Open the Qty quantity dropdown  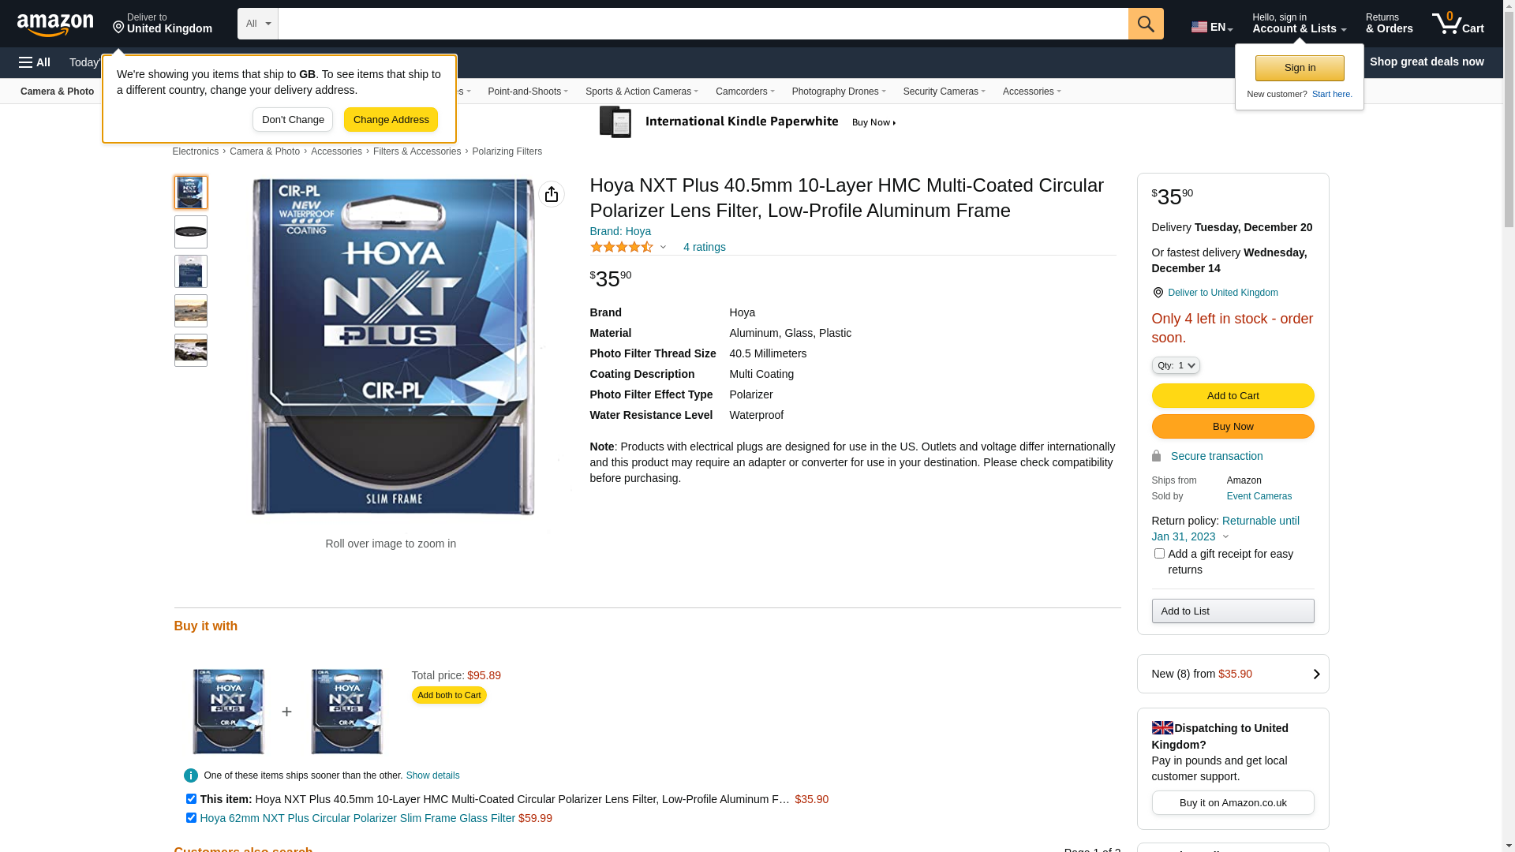point(1176,365)
